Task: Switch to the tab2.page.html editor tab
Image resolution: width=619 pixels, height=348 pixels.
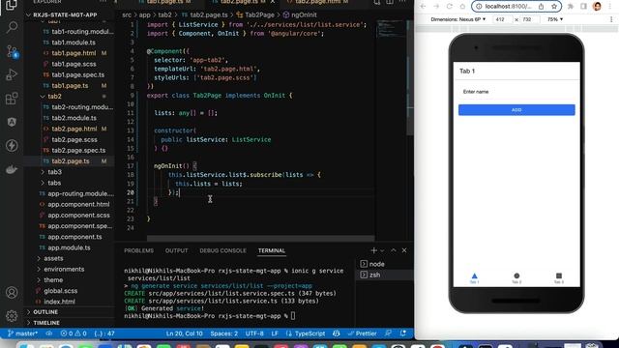Action: (x=318, y=2)
